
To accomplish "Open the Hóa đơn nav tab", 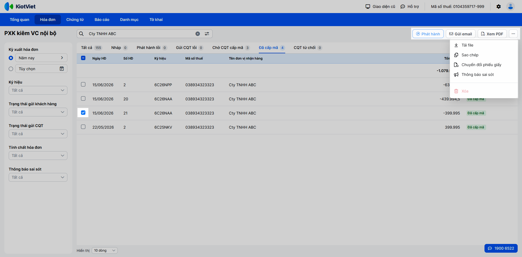I will [48, 20].
